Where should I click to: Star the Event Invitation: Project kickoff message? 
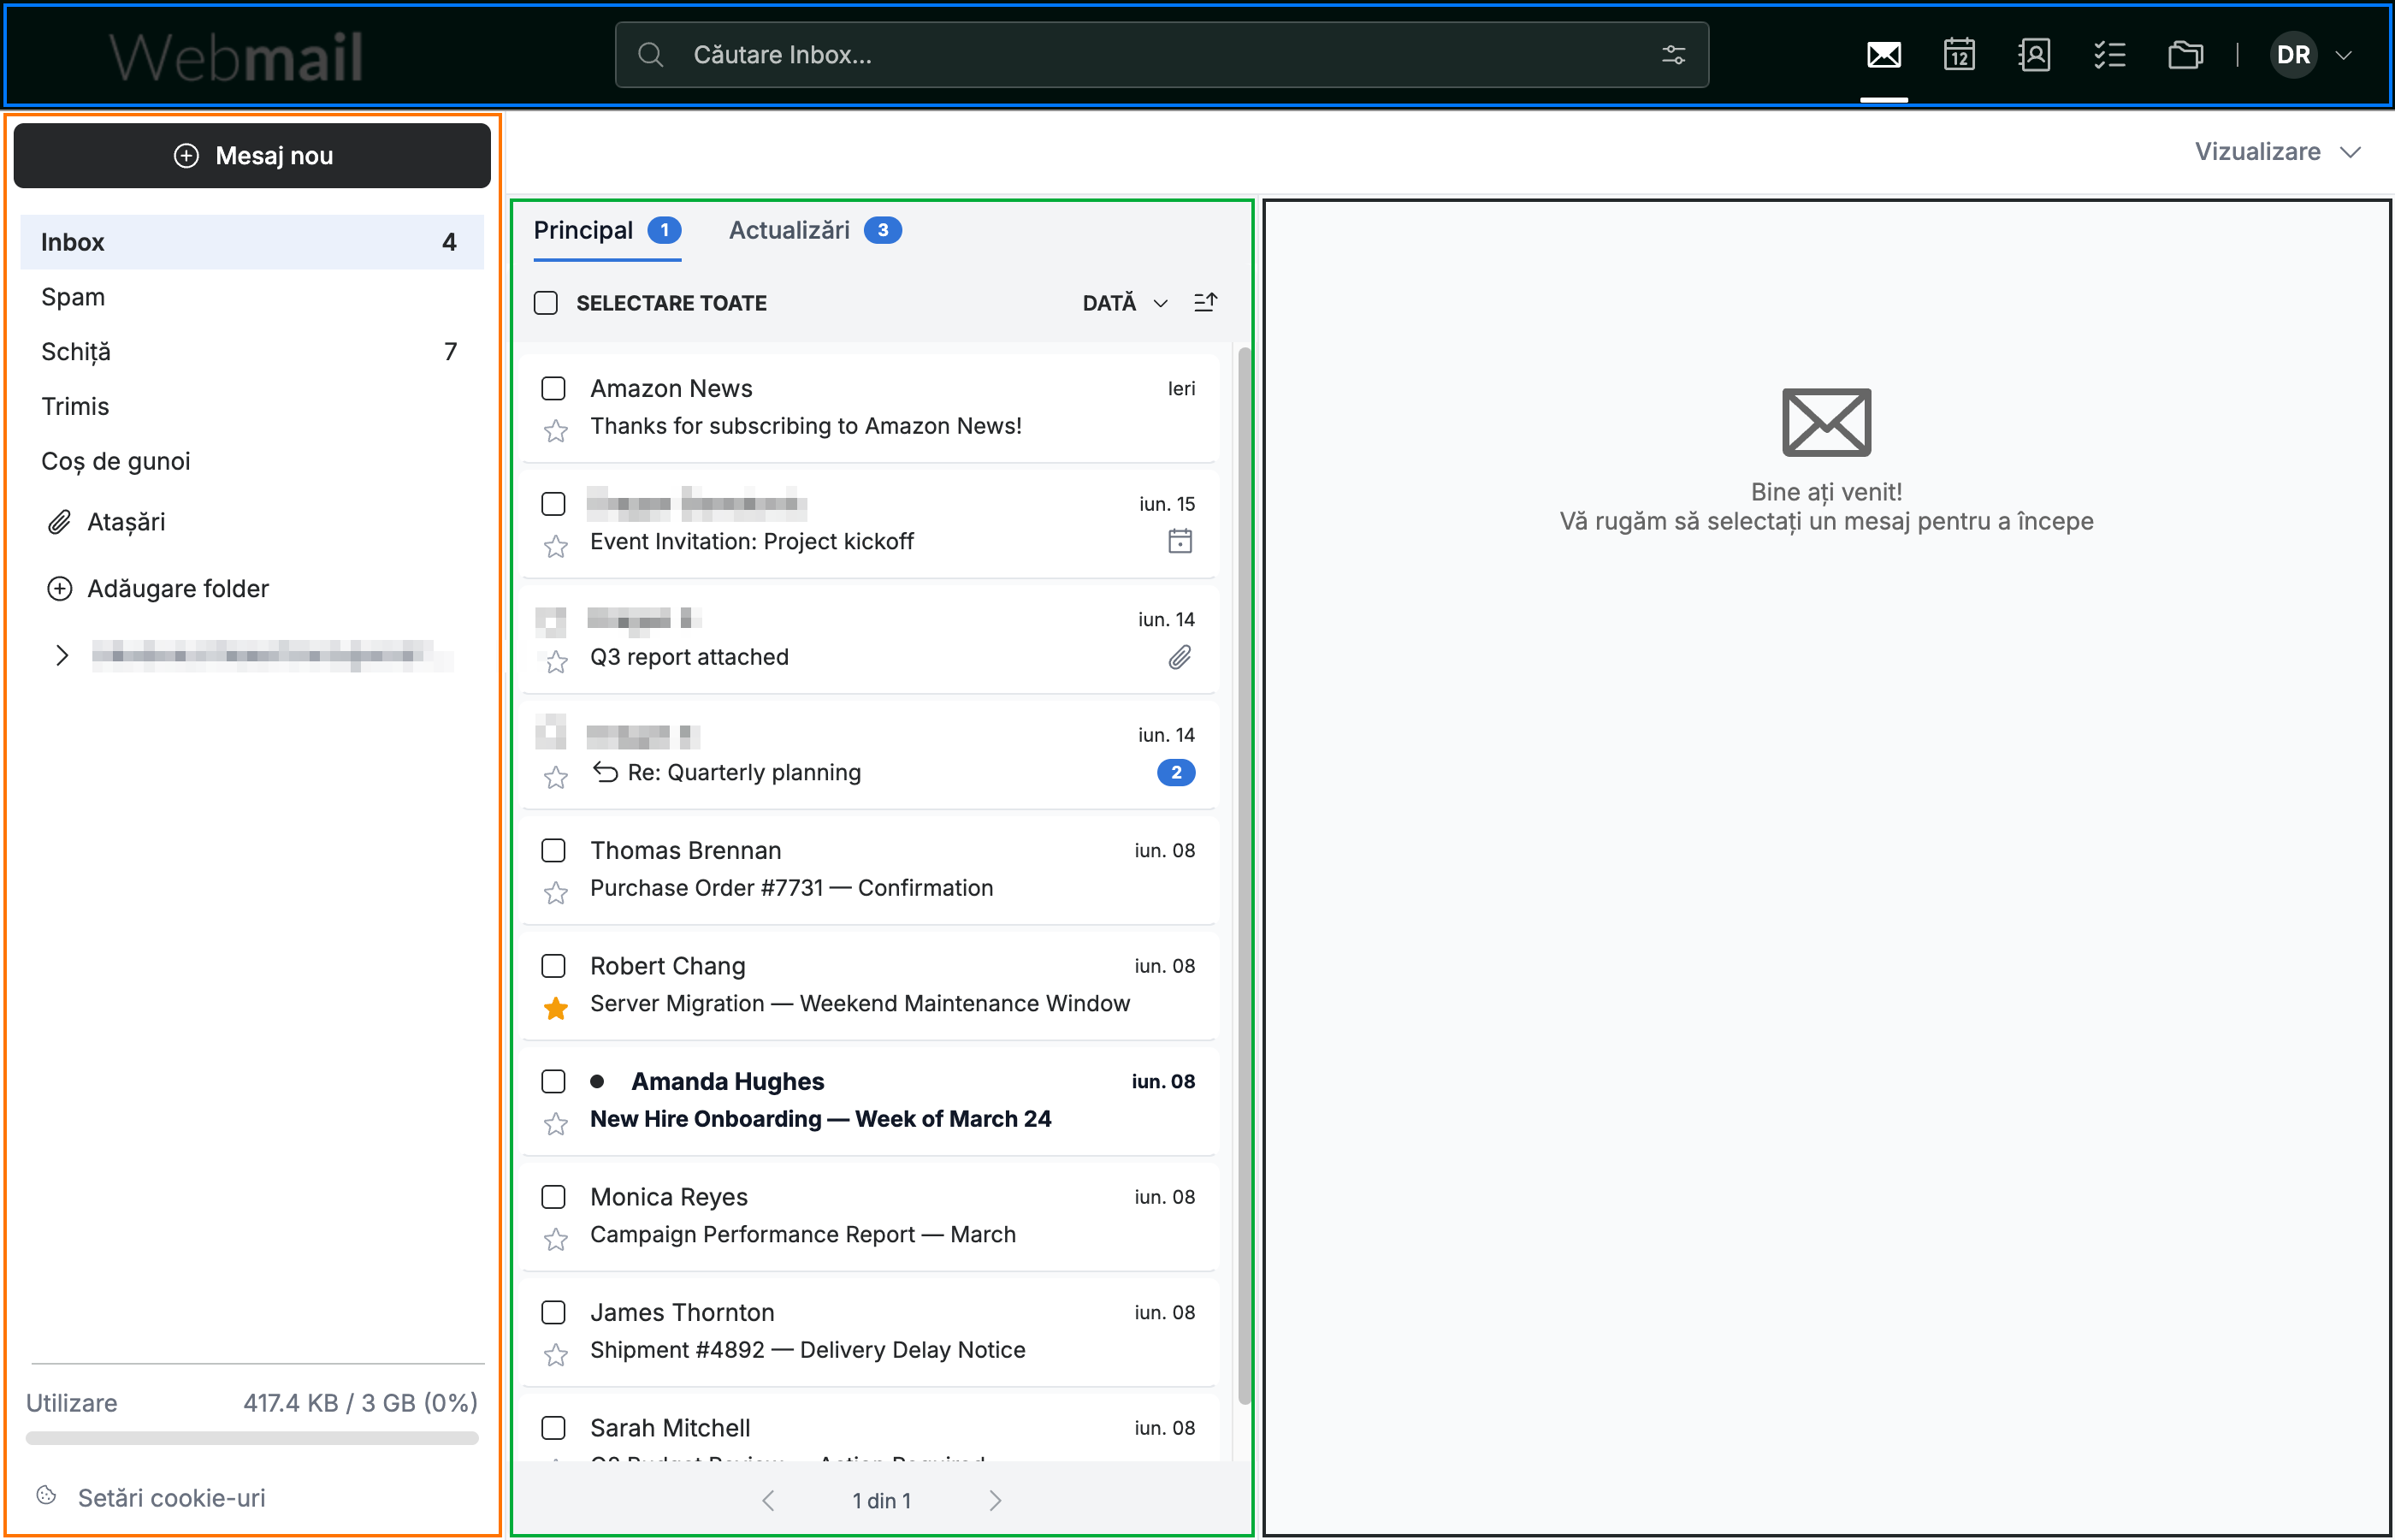click(x=556, y=546)
